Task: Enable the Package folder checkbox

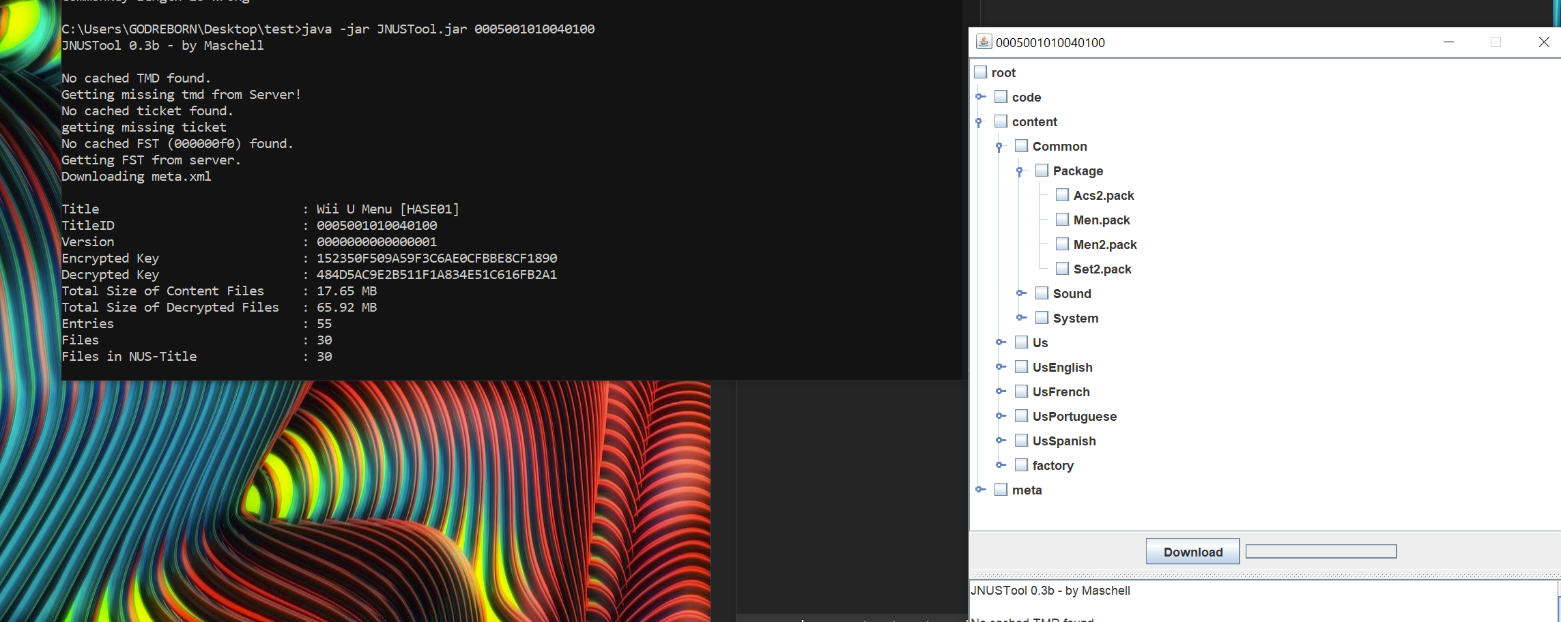Action: click(x=1042, y=171)
